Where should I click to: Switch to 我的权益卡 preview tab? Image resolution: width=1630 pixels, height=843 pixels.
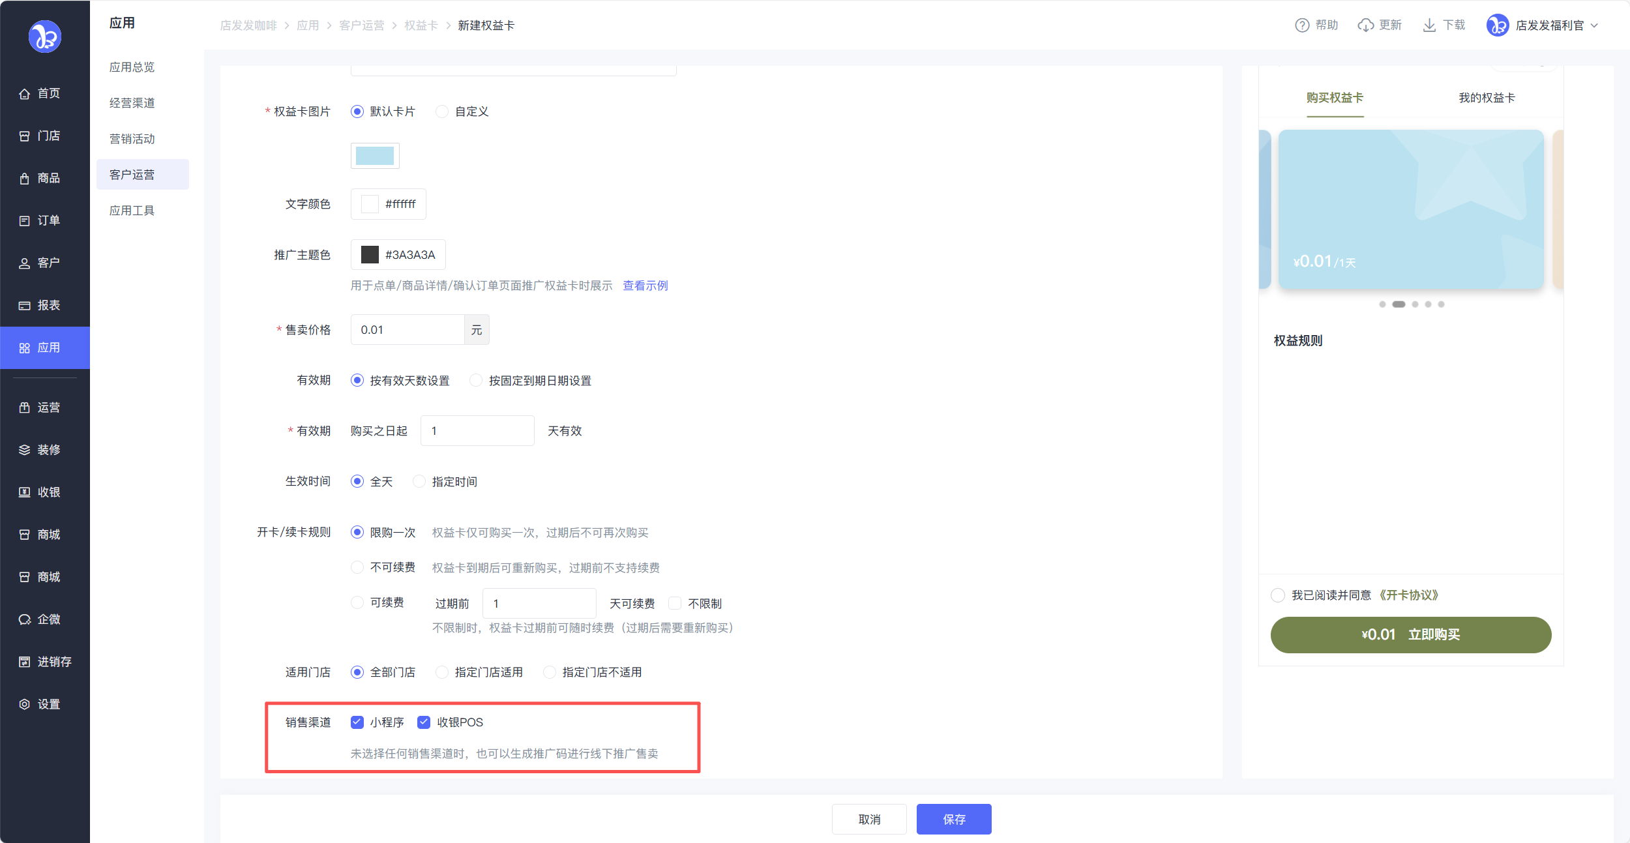pos(1486,98)
